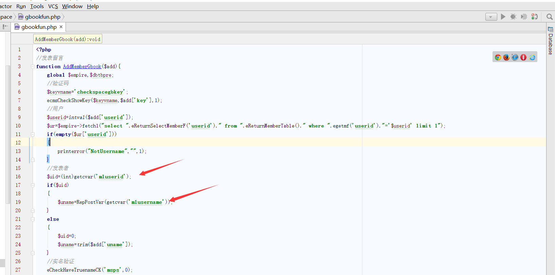Close the gbookfun.php editor tab
This screenshot has height=275, width=555.
click(x=61, y=27)
